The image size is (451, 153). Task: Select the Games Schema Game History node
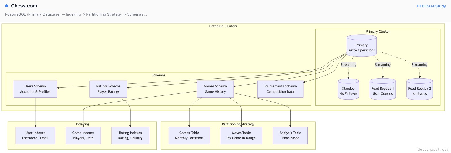pos(215,89)
